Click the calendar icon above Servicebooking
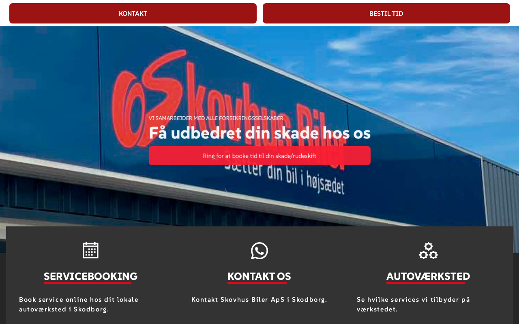Image resolution: width=519 pixels, height=324 pixels. (90, 250)
